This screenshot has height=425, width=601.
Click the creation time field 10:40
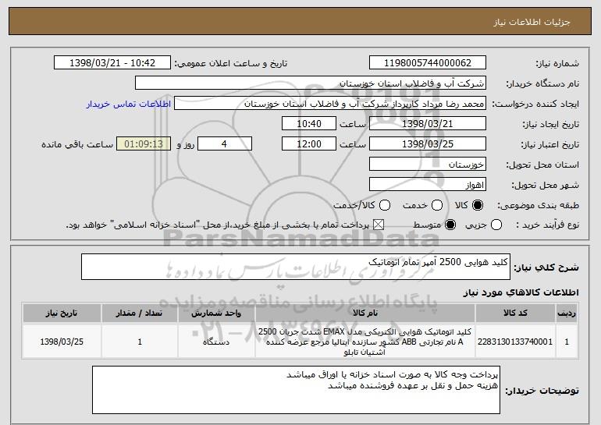click(309, 124)
